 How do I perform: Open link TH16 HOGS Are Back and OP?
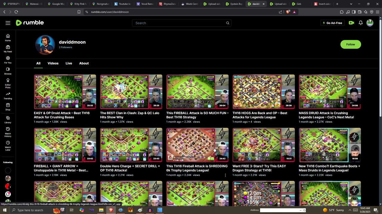click(x=260, y=115)
